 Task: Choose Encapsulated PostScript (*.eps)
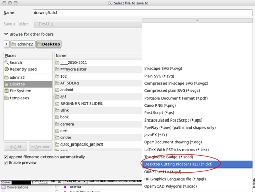coord(197,120)
